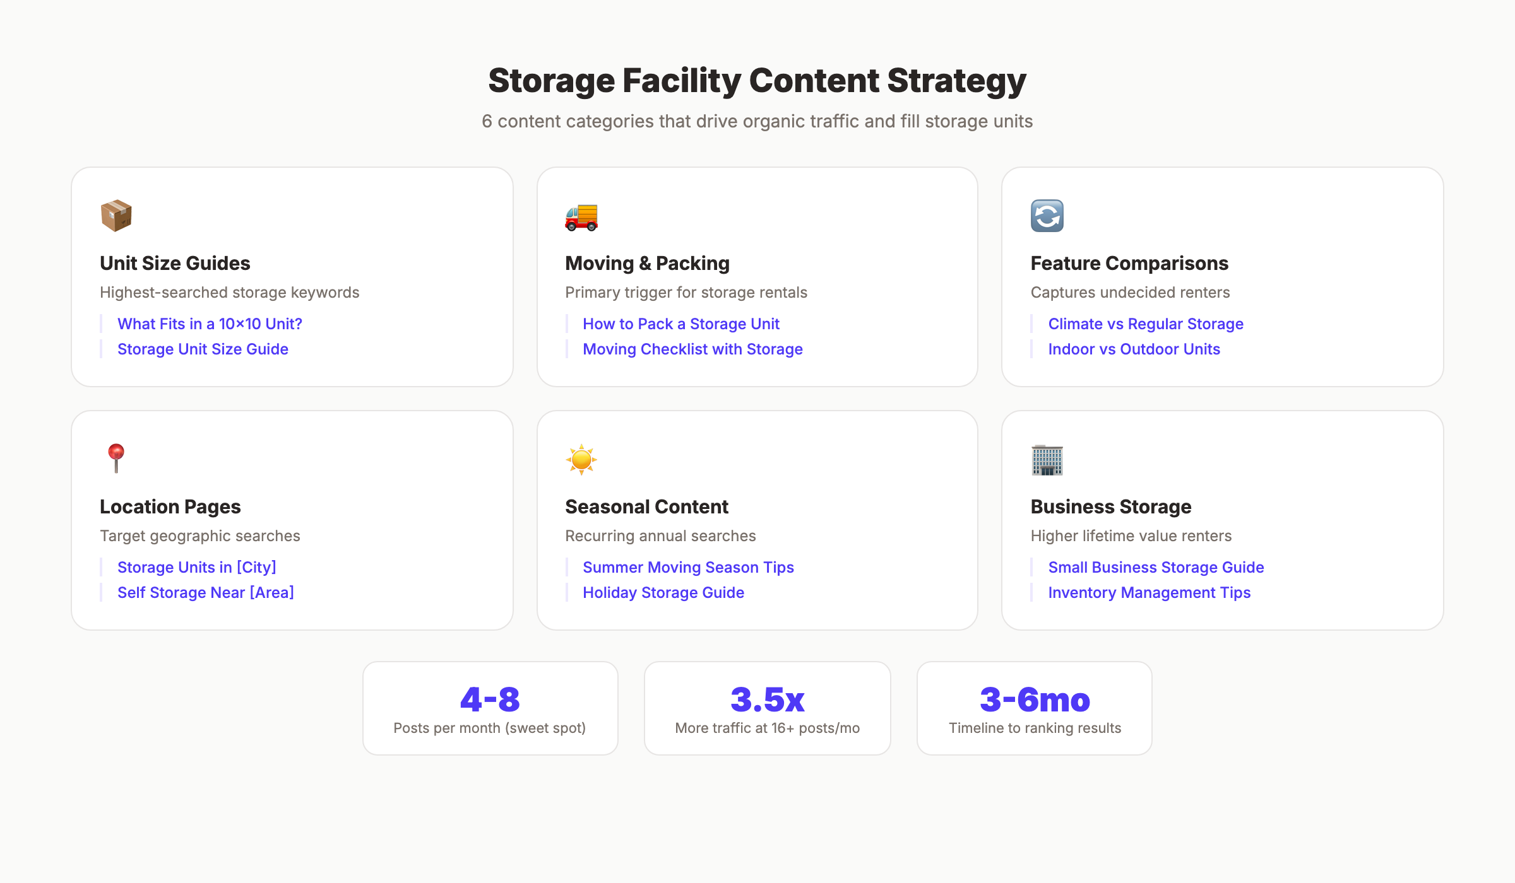Open the Storage Unit Size Guide
The width and height of the screenshot is (1515, 883).
[x=203, y=349]
